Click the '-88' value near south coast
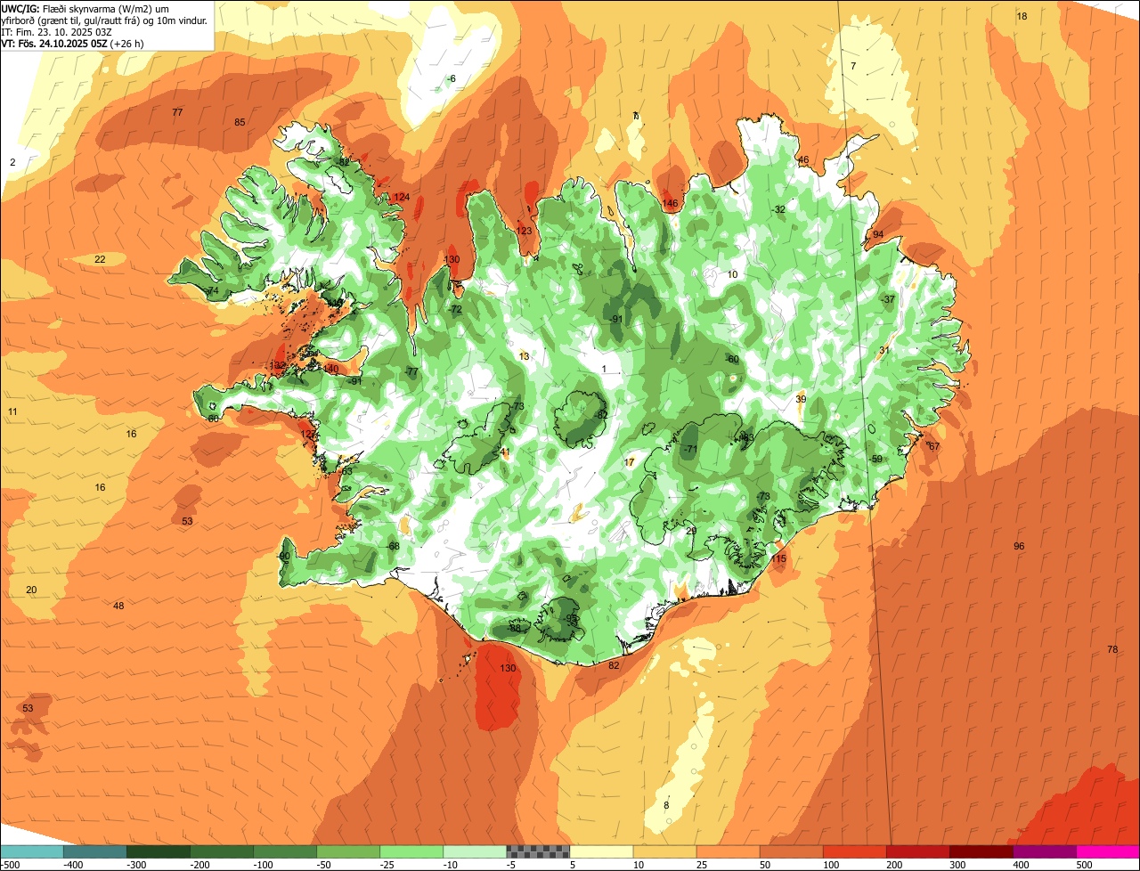1140x871 pixels. click(x=514, y=628)
